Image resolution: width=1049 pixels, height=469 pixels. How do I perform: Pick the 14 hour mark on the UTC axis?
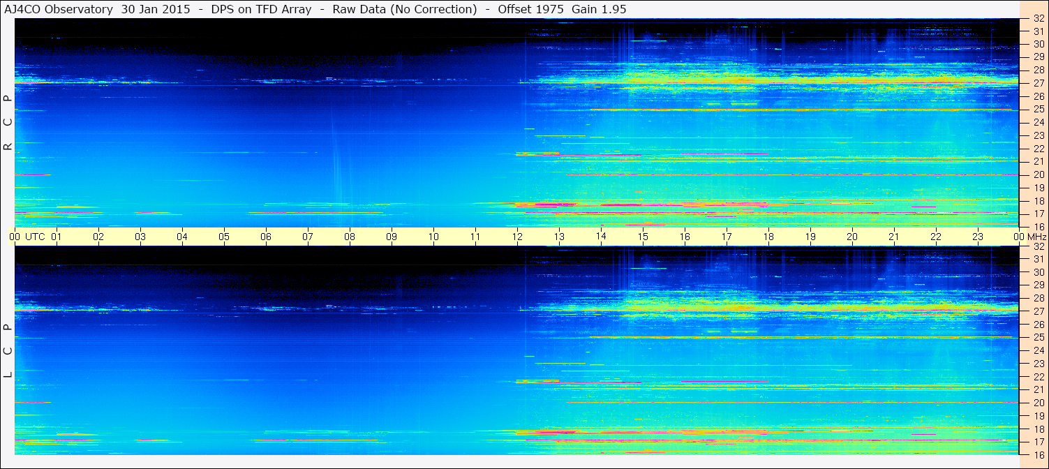(x=601, y=236)
